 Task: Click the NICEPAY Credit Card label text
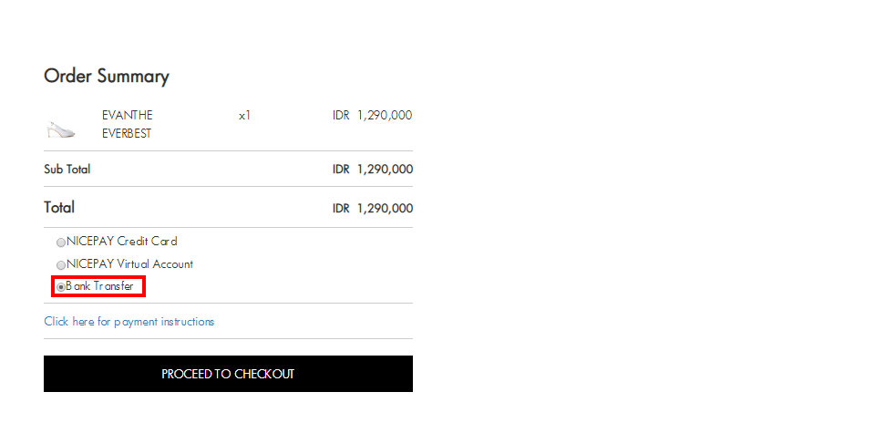pyautogui.click(x=121, y=242)
